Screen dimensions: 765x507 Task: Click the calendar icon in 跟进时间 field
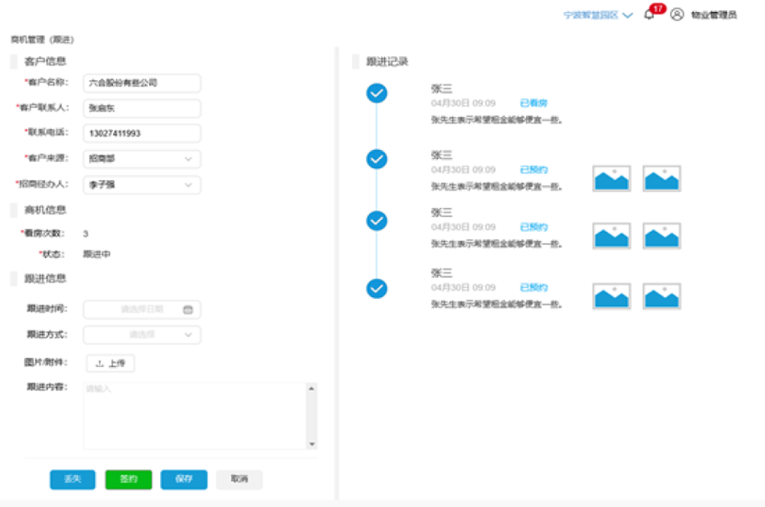tap(188, 310)
